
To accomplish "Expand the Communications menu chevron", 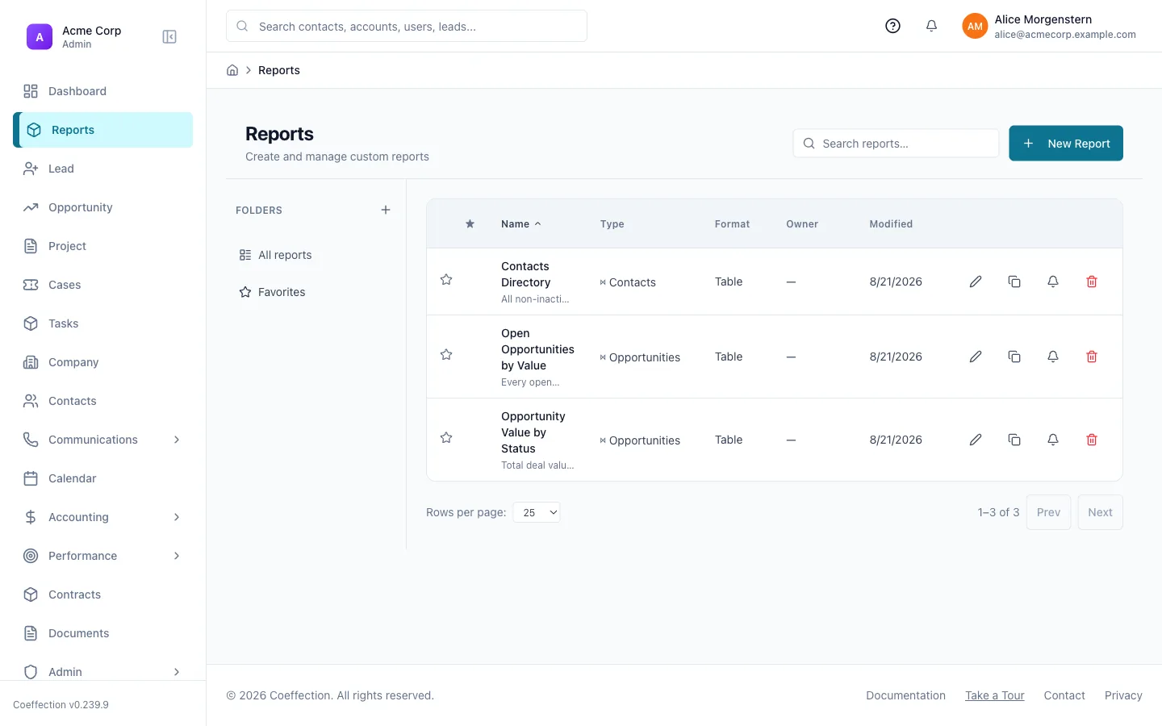I will (177, 440).
